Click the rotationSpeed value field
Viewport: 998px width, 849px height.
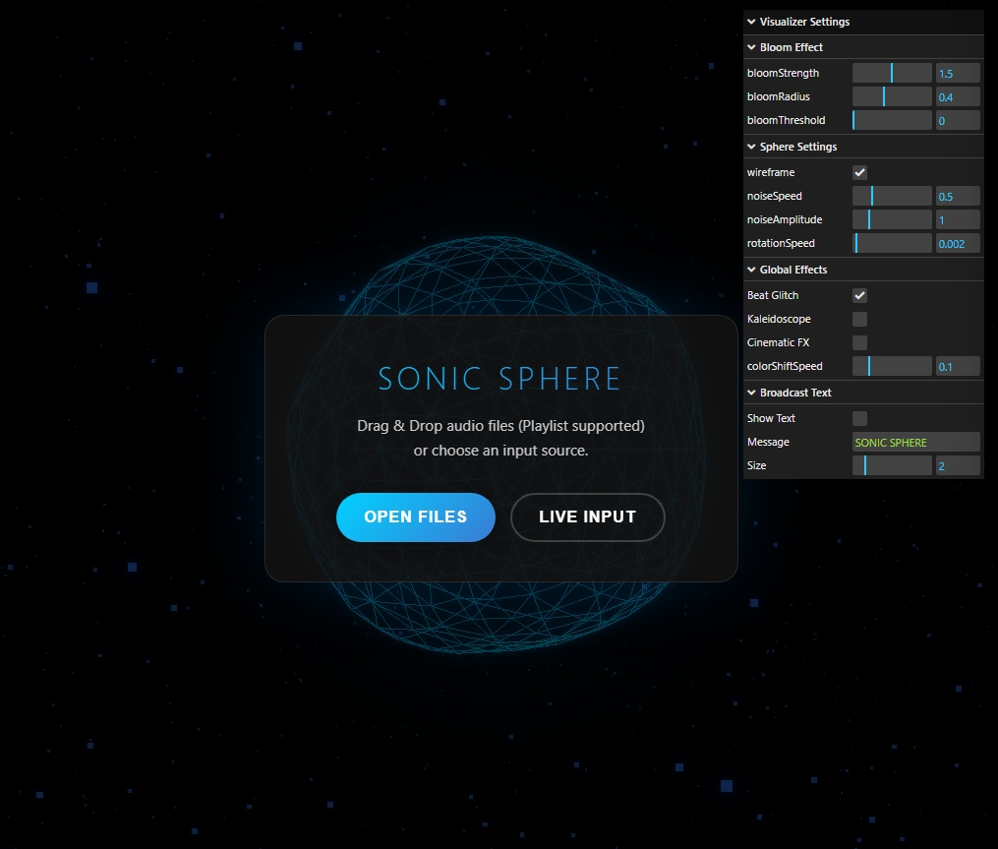coord(957,243)
